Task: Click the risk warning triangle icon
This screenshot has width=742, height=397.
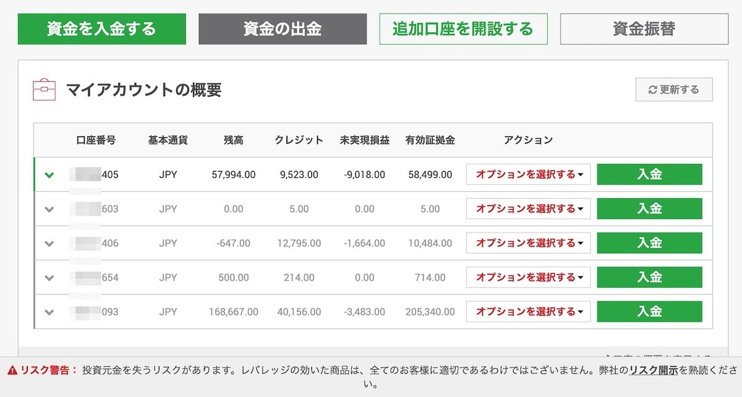Action: pos(12,370)
